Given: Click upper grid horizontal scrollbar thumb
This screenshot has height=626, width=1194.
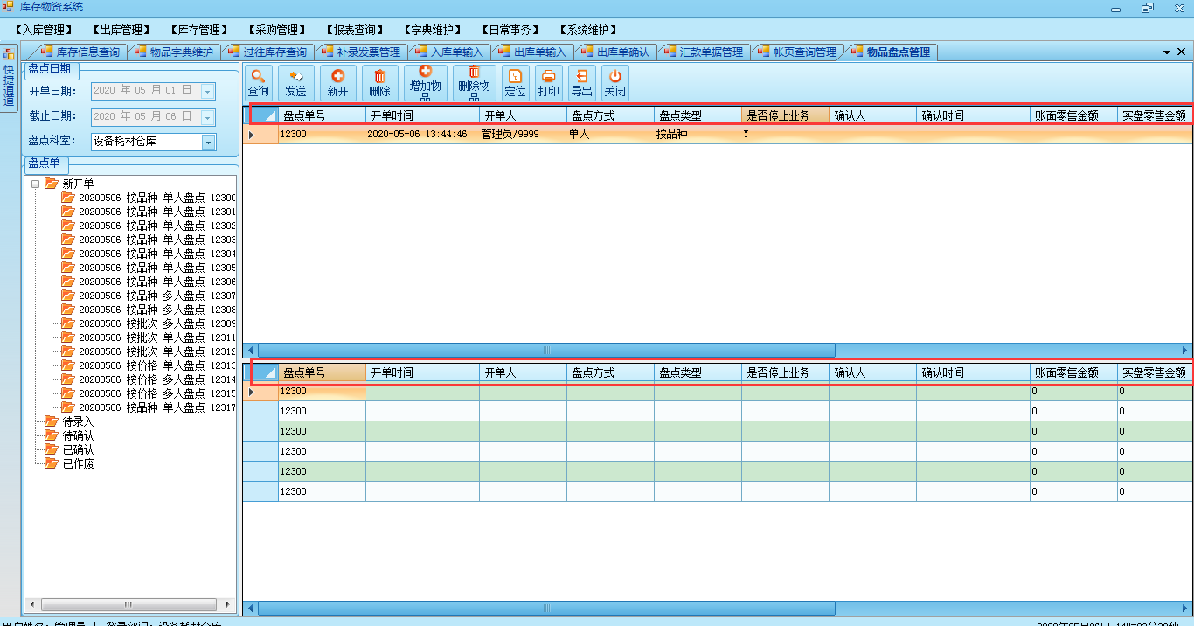Looking at the screenshot, I should (546, 350).
